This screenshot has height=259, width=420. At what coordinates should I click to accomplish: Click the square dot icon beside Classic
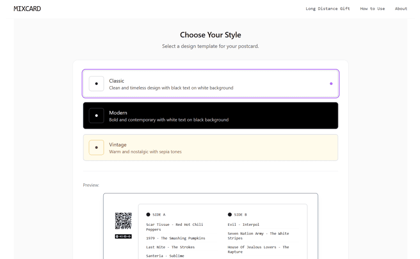pos(96,84)
